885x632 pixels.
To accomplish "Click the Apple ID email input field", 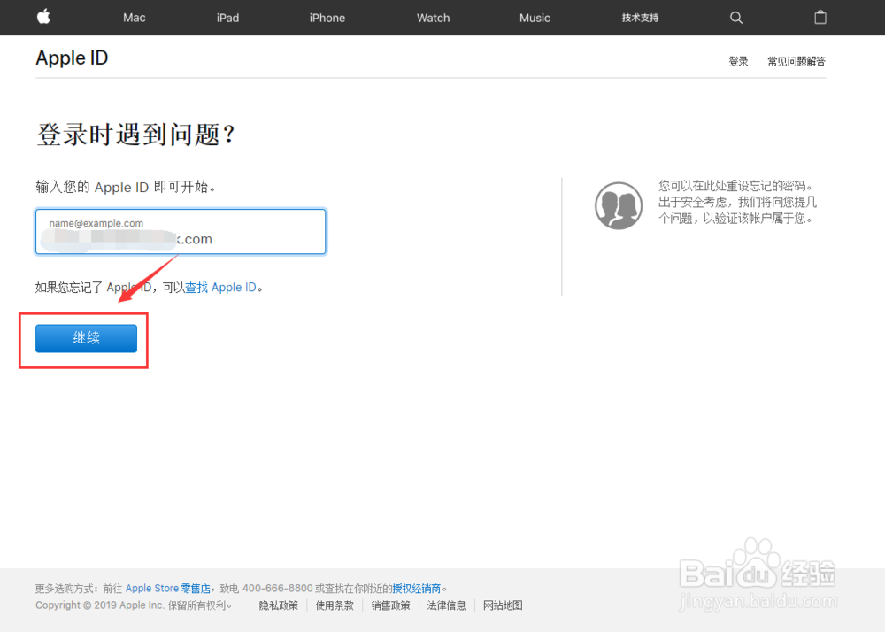I will coord(181,232).
